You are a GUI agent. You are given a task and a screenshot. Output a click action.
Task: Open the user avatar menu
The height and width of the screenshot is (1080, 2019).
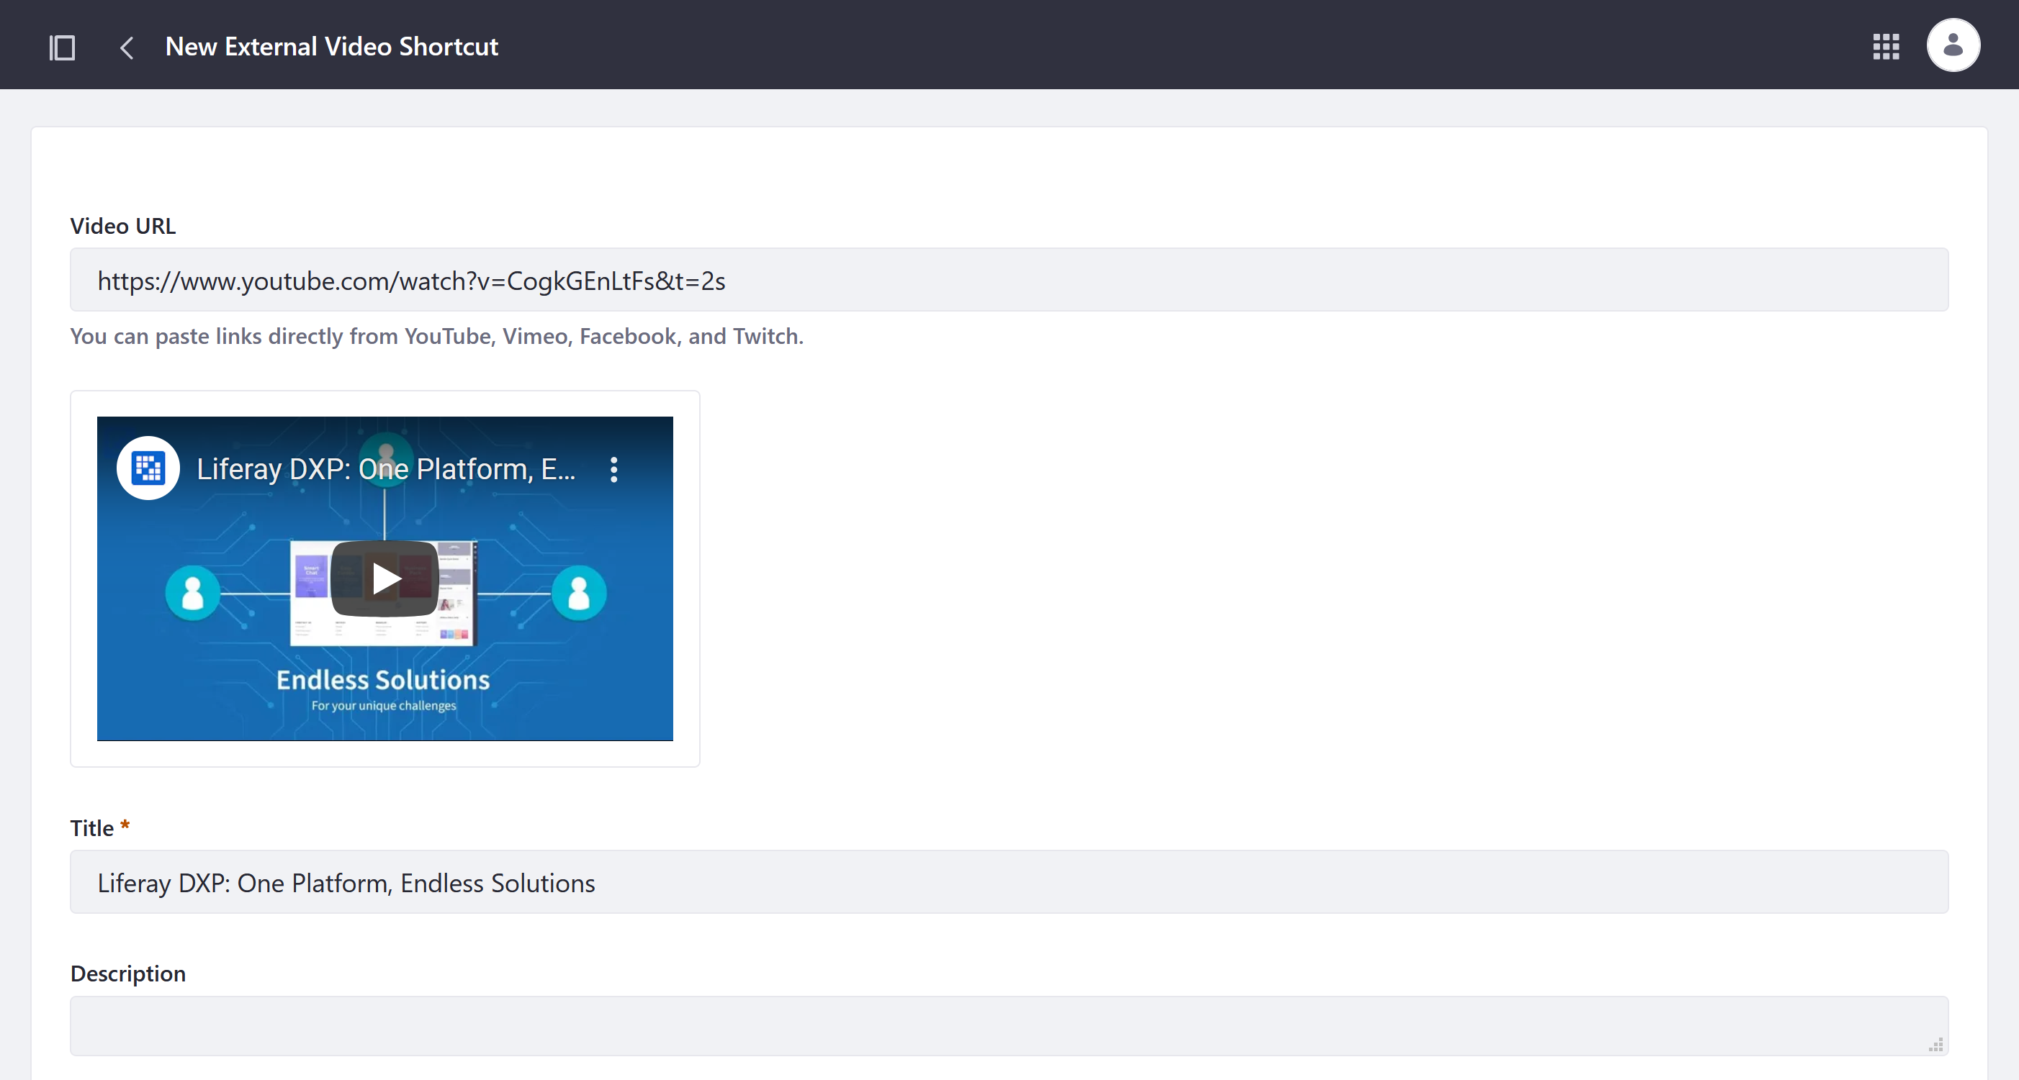(1952, 45)
